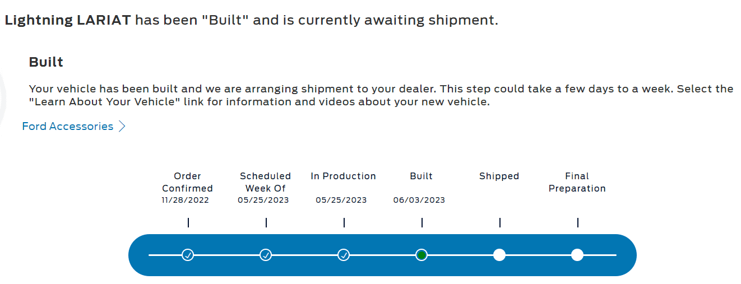Select the green Built status dot
Image resolution: width=741 pixels, height=284 pixels.
(x=422, y=255)
